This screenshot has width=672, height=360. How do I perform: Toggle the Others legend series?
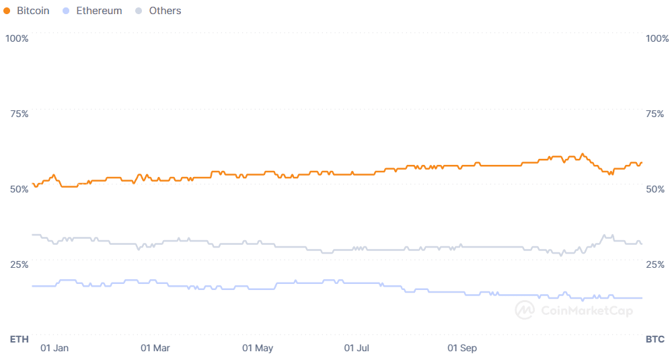[165, 11]
